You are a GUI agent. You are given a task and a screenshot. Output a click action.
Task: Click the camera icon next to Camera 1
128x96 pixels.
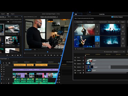75,60
